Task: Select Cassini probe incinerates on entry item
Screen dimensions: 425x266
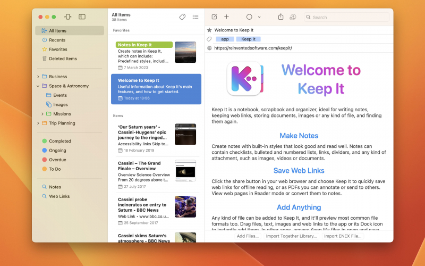Action: pos(156,211)
